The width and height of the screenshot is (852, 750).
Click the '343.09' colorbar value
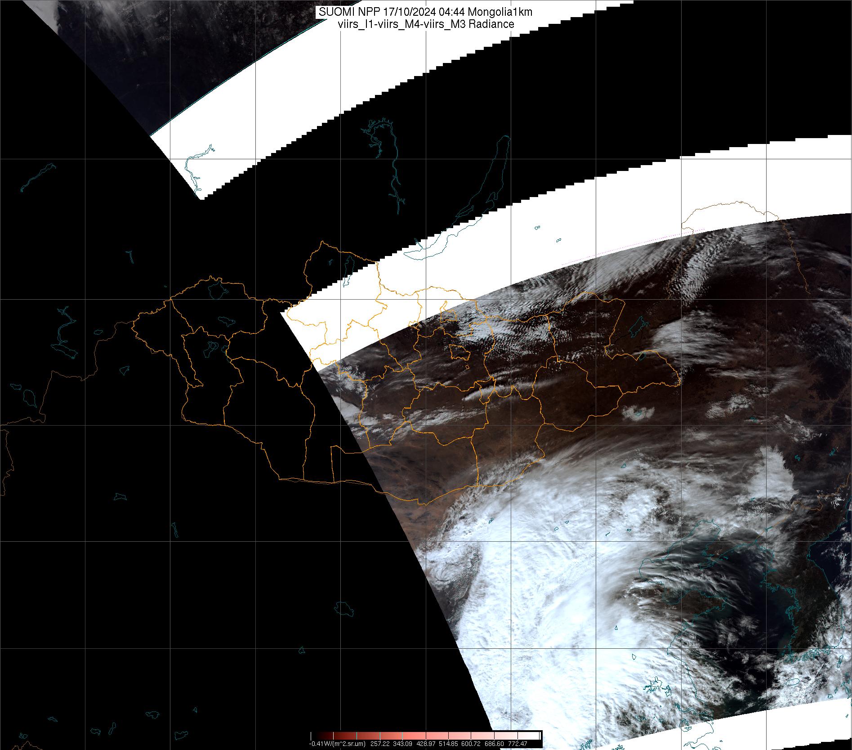click(403, 744)
